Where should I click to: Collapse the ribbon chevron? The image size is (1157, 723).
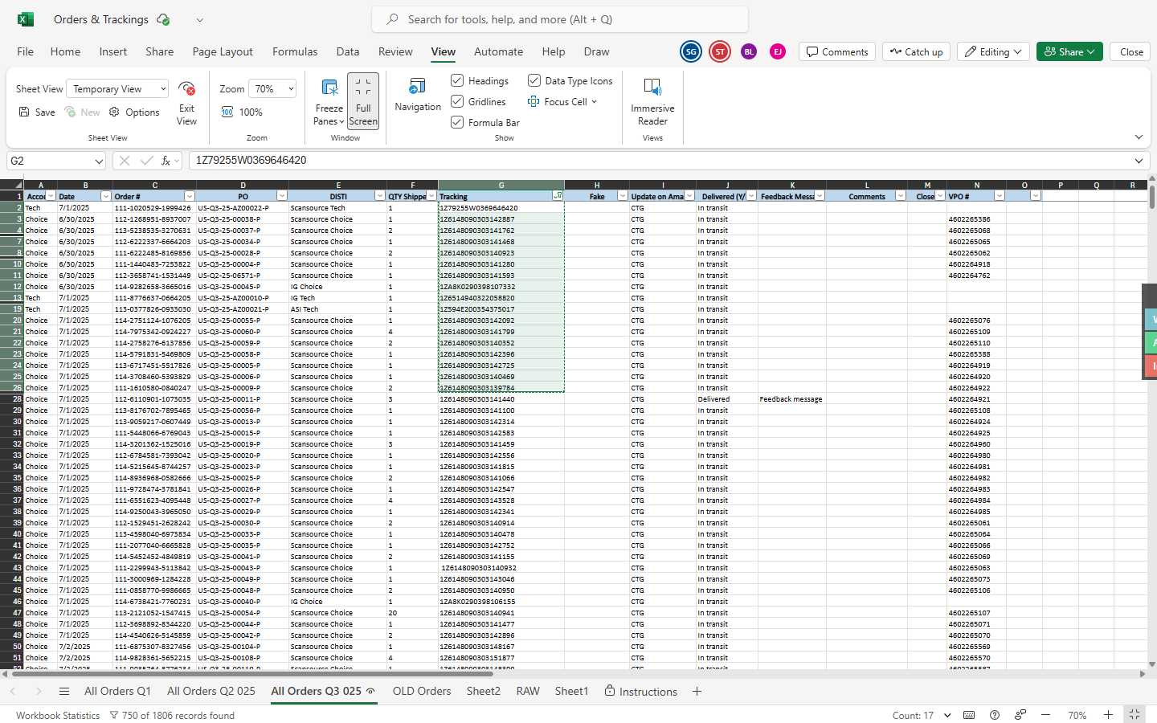point(1139,137)
